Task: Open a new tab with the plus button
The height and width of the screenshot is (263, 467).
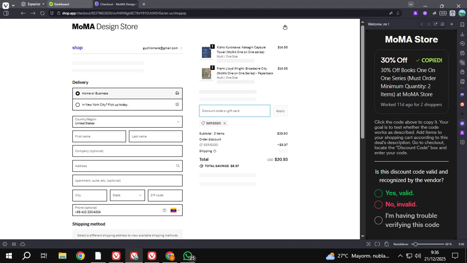Action: coord(144,4)
